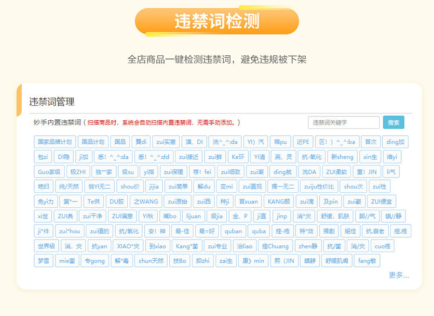Select the Guo家级 tag
The width and height of the screenshot is (434, 316).
pyautogui.click(x=49, y=172)
